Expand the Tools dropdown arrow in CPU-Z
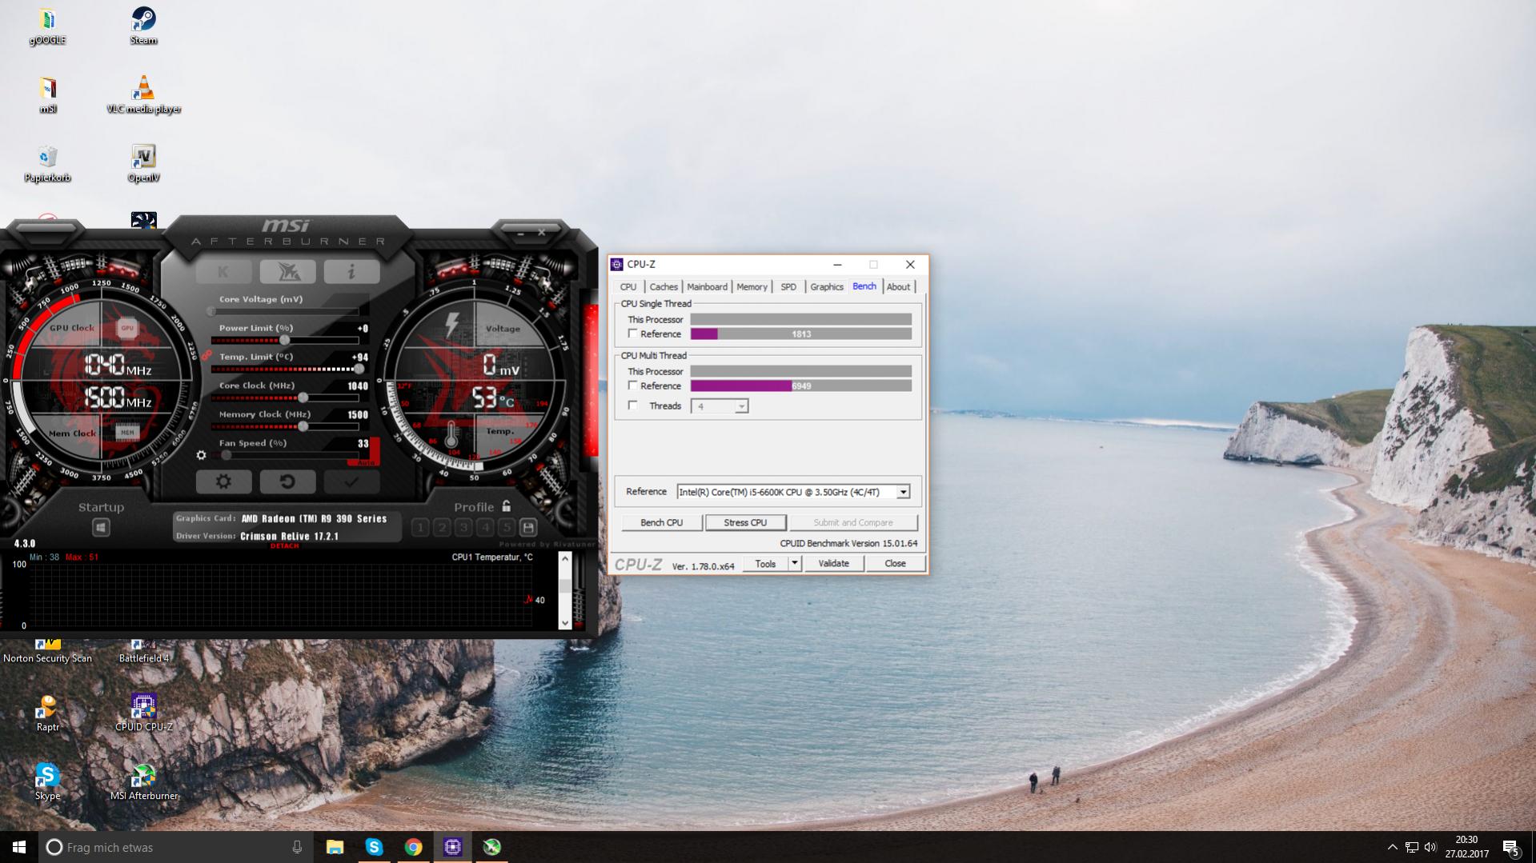This screenshot has height=863, width=1536. pyautogui.click(x=795, y=564)
